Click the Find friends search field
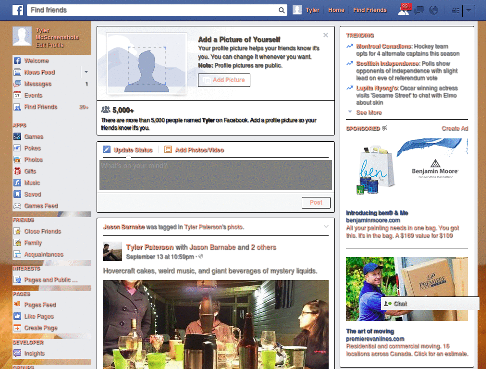Screen dimensions: 492x369 144,10
